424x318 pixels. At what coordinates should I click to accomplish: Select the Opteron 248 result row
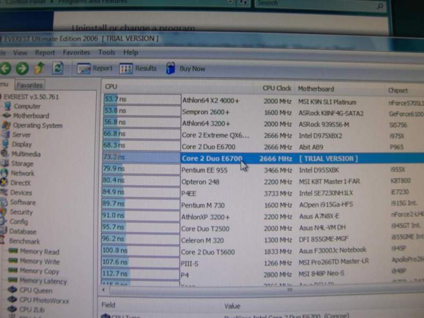point(263,181)
